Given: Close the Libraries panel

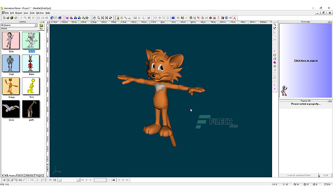Looking at the screenshot, I should click(43, 22).
